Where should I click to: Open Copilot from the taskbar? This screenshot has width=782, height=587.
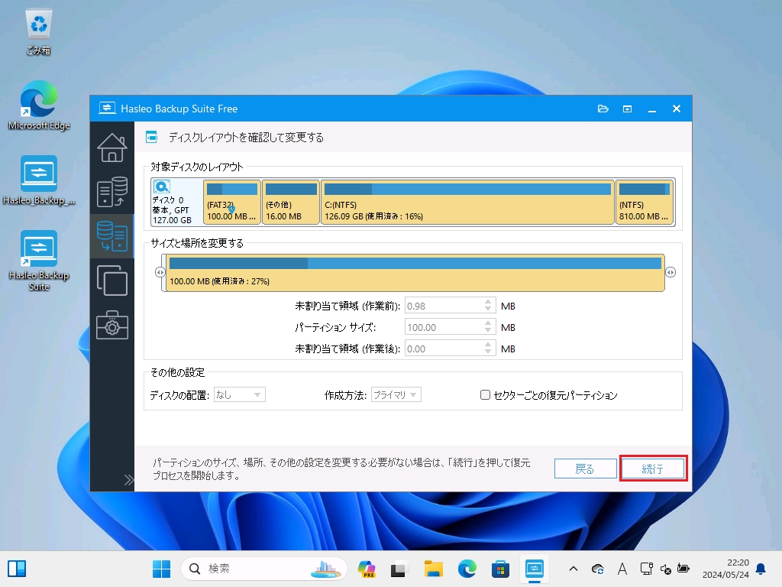click(x=367, y=569)
